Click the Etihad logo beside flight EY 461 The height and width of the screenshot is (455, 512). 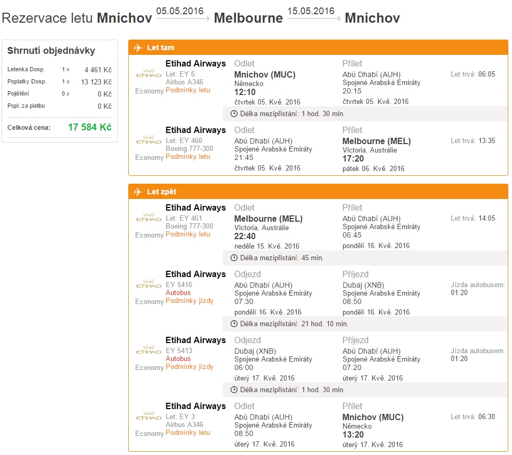[x=148, y=217]
